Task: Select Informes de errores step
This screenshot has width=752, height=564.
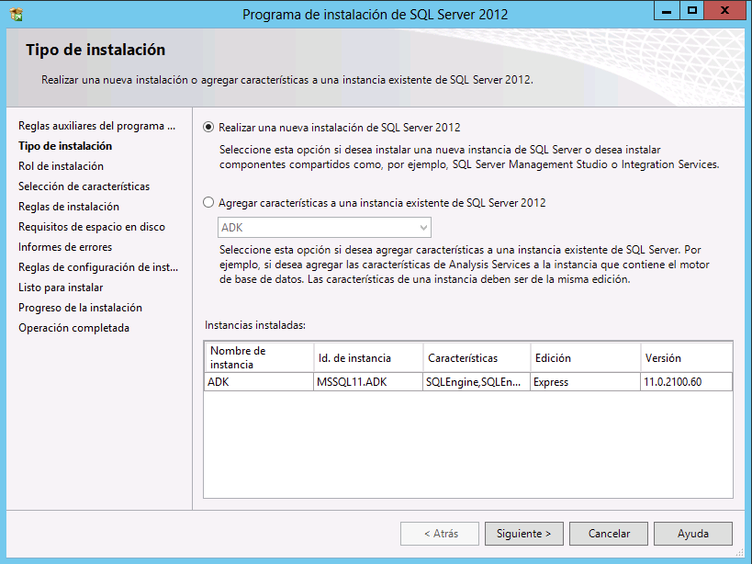Action: 65,247
